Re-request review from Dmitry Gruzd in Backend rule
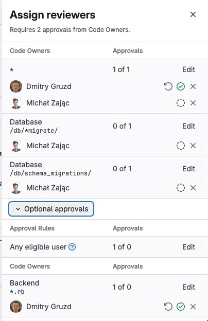 point(168,307)
